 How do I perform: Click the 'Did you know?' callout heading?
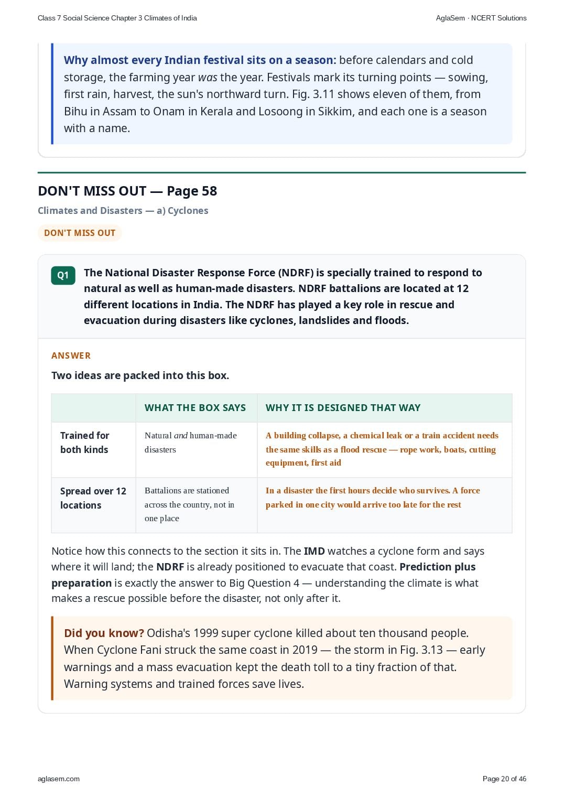coord(104,633)
